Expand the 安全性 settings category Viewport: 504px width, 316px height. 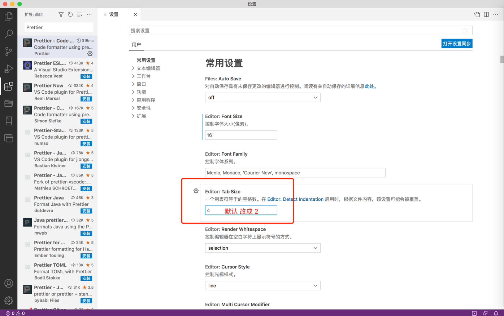click(x=133, y=108)
